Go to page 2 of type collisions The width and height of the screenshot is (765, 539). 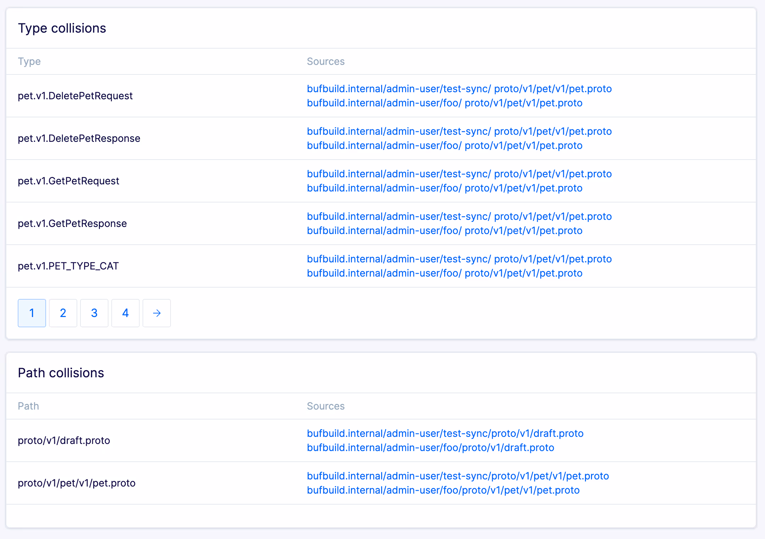coord(63,313)
